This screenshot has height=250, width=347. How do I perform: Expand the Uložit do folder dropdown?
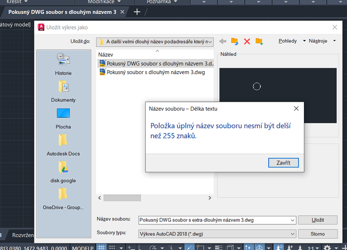pos(210,42)
